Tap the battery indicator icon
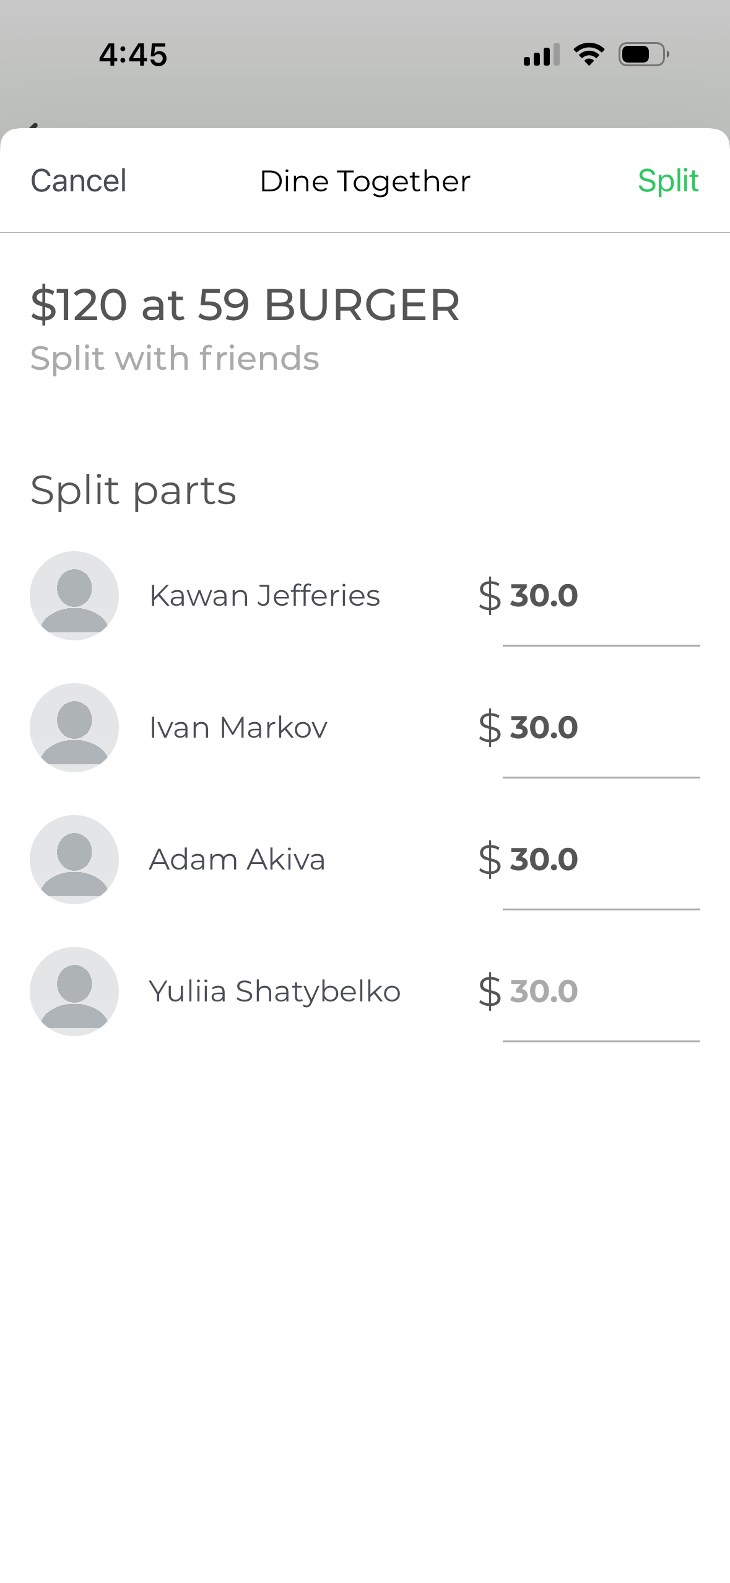This screenshot has width=730, height=1583. click(x=643, y=55)
